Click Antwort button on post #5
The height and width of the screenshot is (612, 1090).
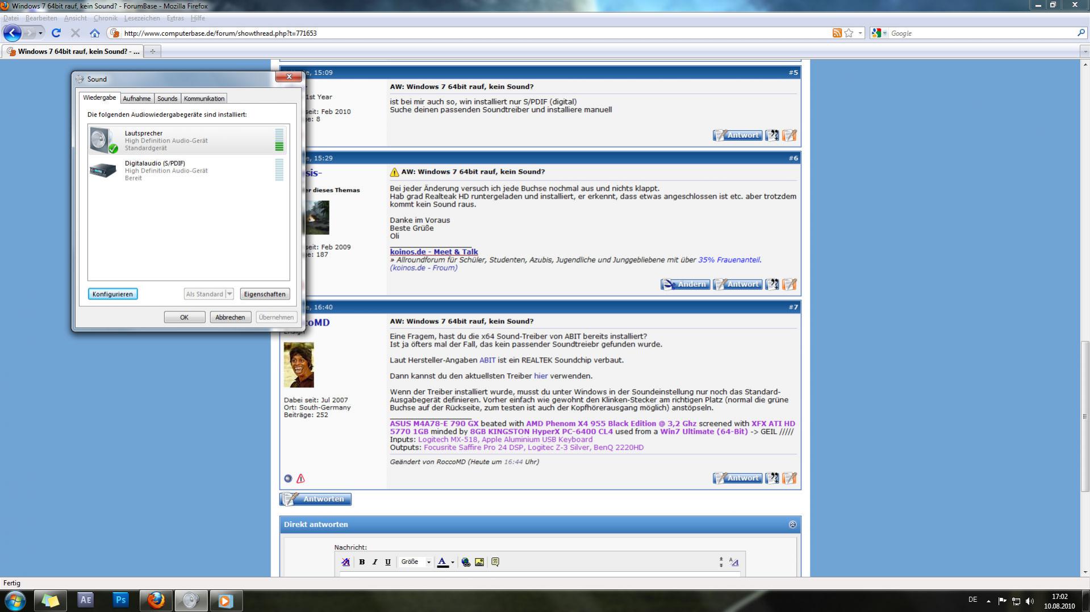tap(737, 135)
